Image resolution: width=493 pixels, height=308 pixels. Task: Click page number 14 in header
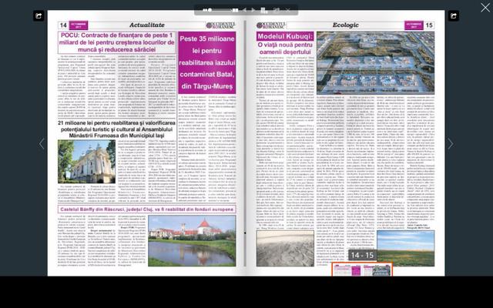[x=63, y=25]
